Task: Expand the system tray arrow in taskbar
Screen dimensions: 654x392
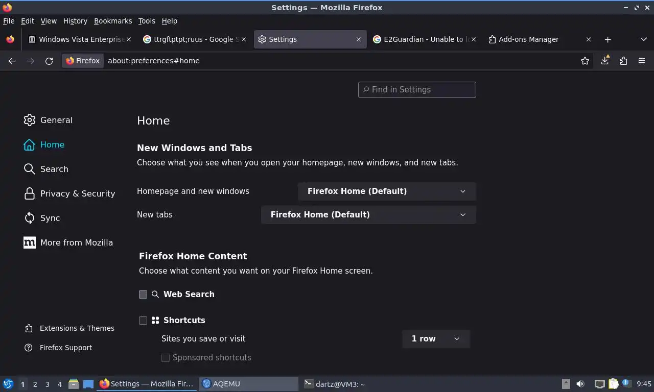Action: pos(566,384)
